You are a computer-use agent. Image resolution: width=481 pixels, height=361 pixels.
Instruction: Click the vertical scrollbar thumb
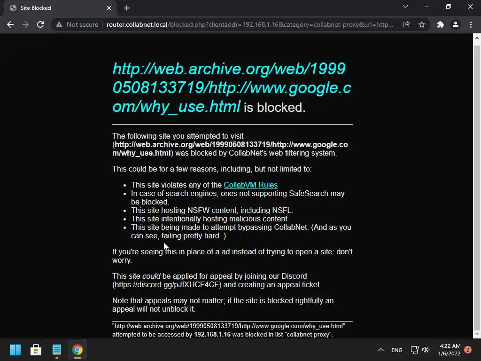pyautogui.click(x=477, y=187)
